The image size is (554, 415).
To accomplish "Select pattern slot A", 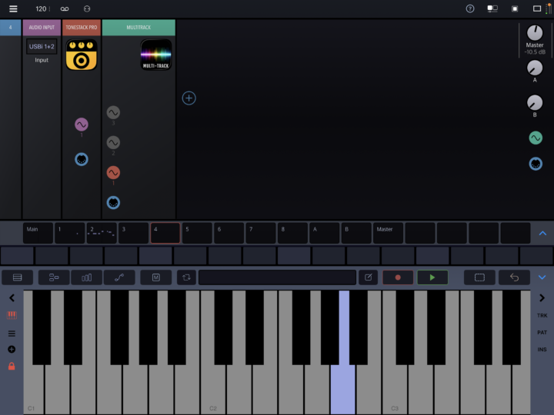I will [325, 233].
